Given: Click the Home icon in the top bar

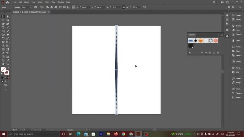Looking at the screenshot, I should [8, 2].
